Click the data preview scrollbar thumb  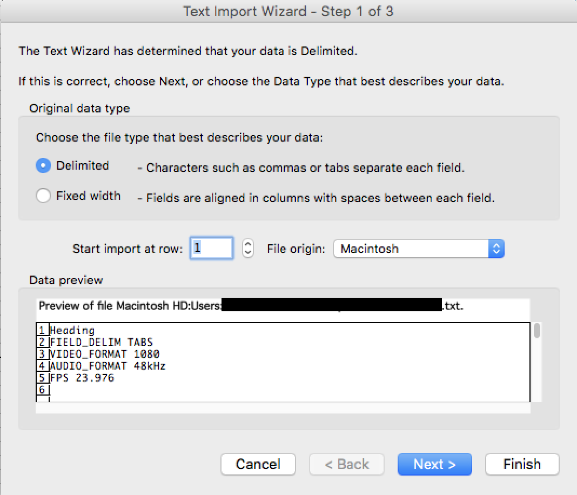click(x=537, y=331)
